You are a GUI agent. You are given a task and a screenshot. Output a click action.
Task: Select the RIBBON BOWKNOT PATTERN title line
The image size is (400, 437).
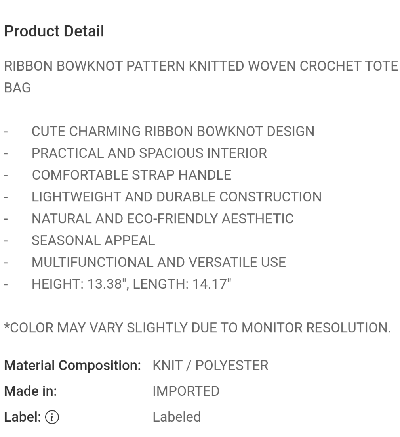pos(201,66)
